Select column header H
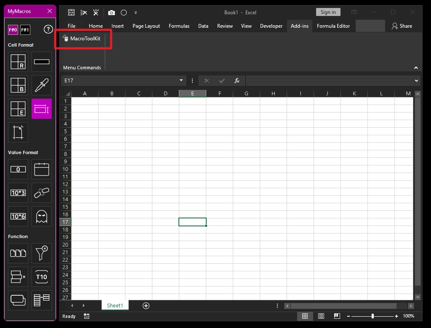 click(273, 94)
